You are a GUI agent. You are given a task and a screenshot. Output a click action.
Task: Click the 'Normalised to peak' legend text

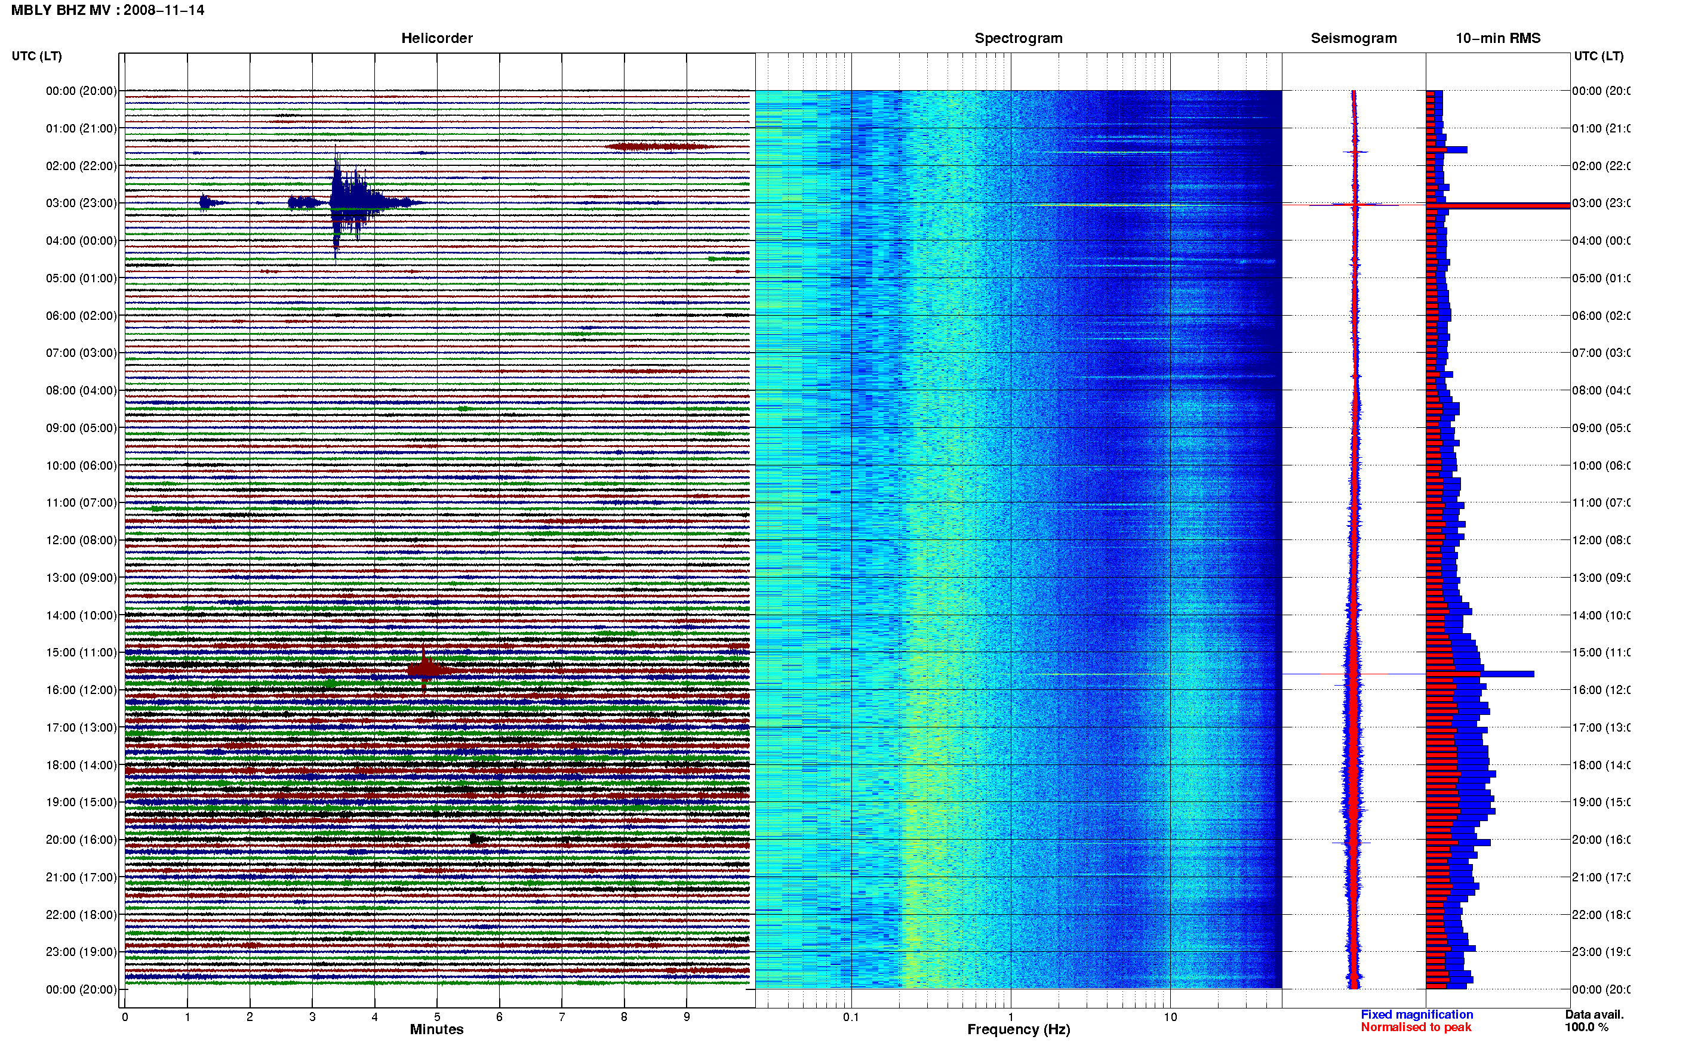[x=1416, y=1028]
